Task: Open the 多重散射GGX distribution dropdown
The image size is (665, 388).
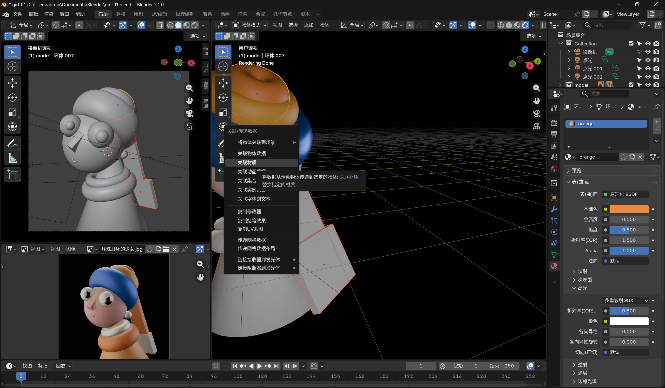Action: pyautogui.click(x=626, y=301)
